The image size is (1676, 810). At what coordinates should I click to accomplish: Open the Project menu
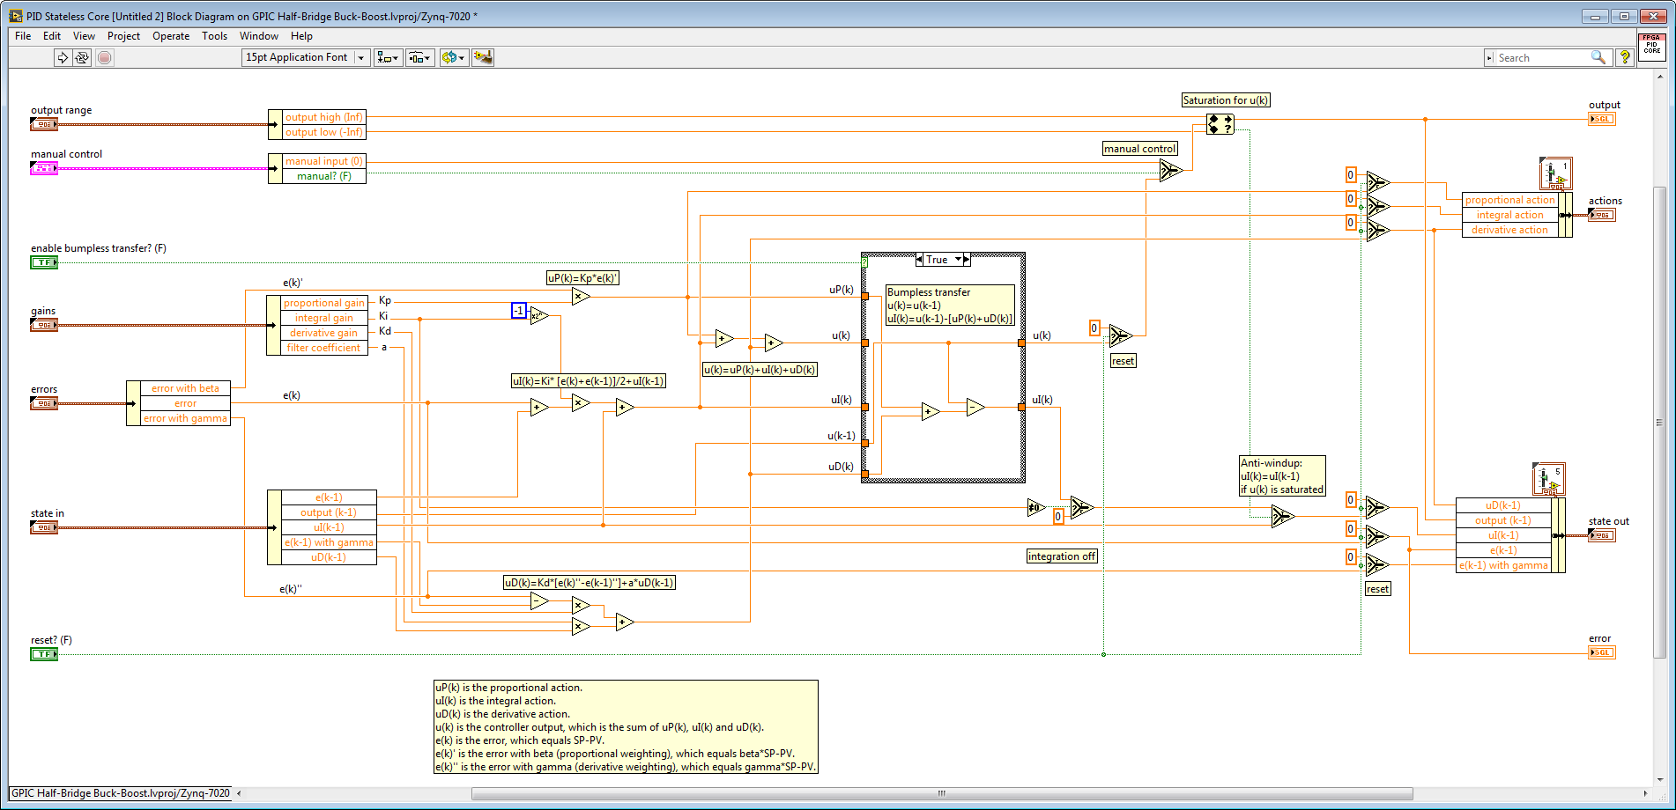(x=123, y=36)
